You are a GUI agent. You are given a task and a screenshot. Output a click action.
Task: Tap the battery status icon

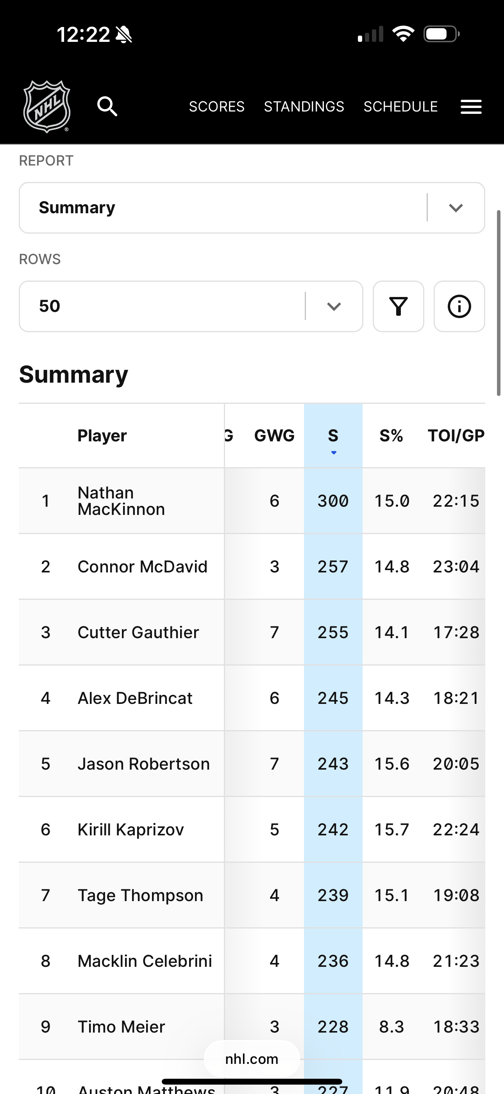pyautogui.click(x=441, y=34)
